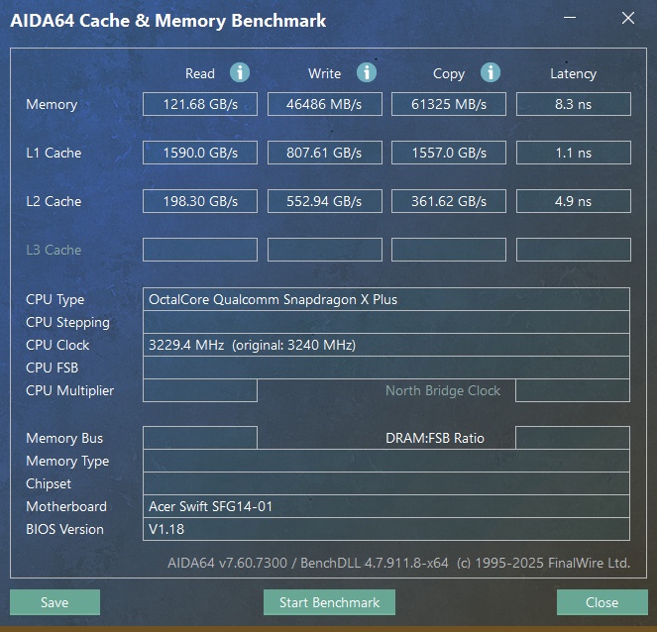Select Memory Write value 46486 MB/s
The width and height of the screenshot is (657, 632).
click(325, 104)
